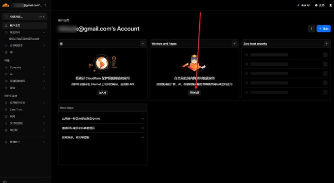Open the Zero trust security card title
Screen dimensions: 334x183
(255, 44)
